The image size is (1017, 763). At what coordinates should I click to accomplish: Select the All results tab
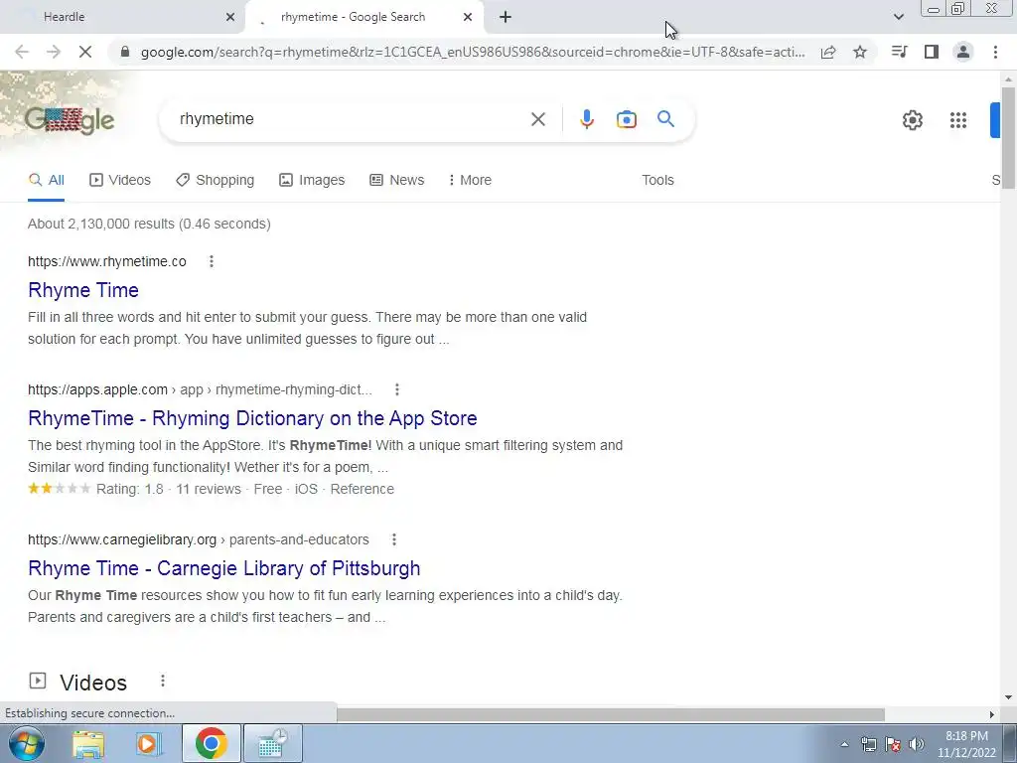coord(46,180)
